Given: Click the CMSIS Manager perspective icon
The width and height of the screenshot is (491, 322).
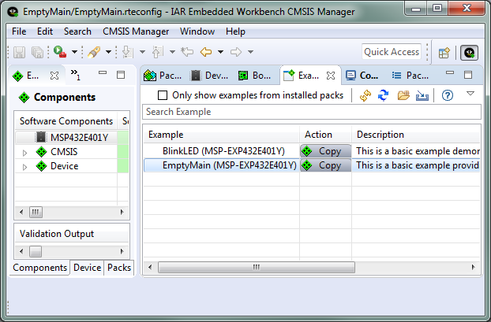Looking at the screenshot, I should click(x=469, y=53).
